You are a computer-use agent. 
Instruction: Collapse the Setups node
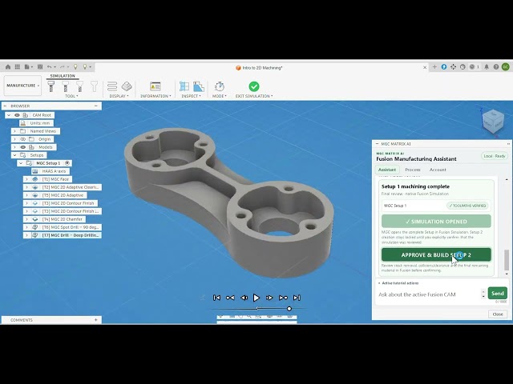pos(14,155)
